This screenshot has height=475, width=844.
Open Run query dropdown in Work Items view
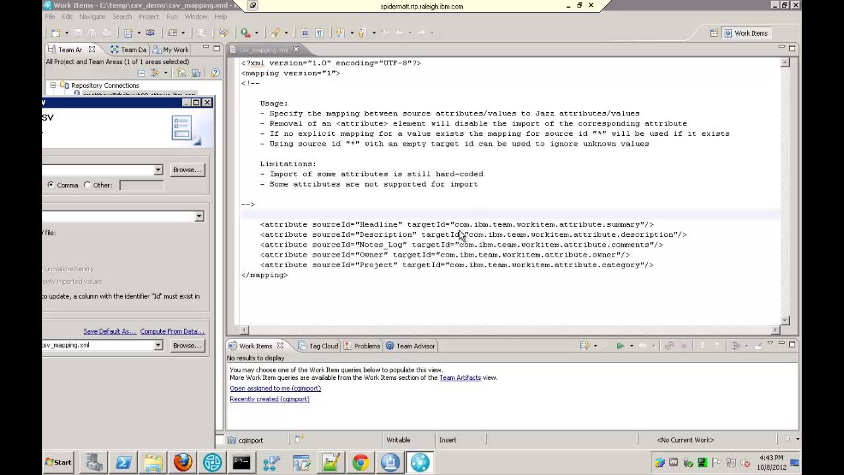(x=631, y=346)
